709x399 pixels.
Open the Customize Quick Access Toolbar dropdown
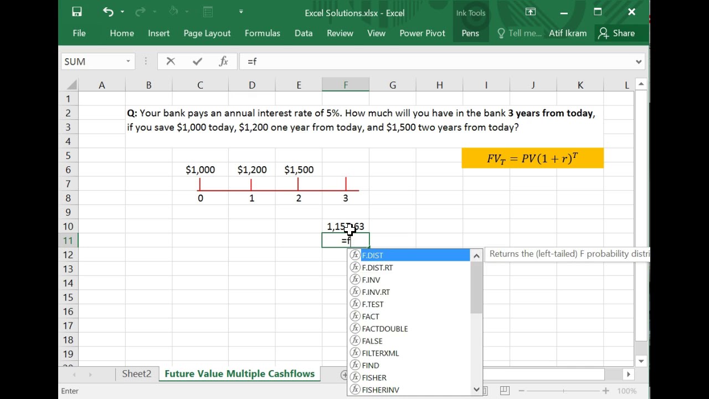click(x=241, y=12)
